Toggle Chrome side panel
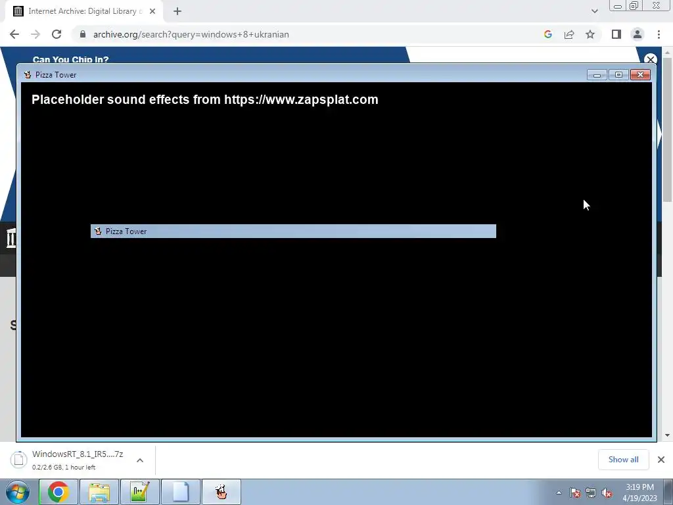 pyautogui.click(x=616, y=34)
